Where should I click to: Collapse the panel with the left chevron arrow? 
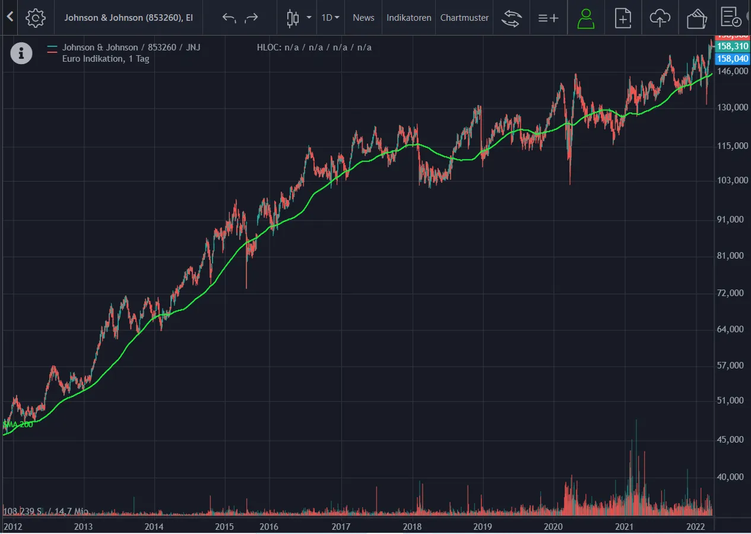9,17
